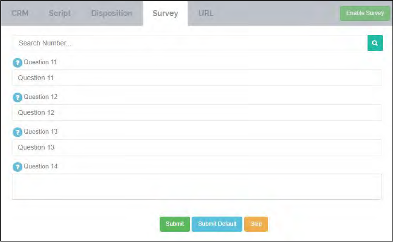The image size is (394, 243).
Task: Go to the Disposition tab
Action: click(x=112, y=13)
